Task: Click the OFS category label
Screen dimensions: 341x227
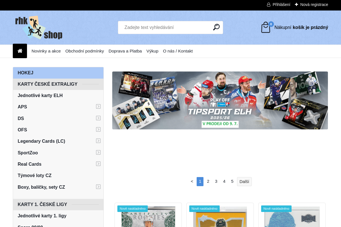Action: click(22, 130)
